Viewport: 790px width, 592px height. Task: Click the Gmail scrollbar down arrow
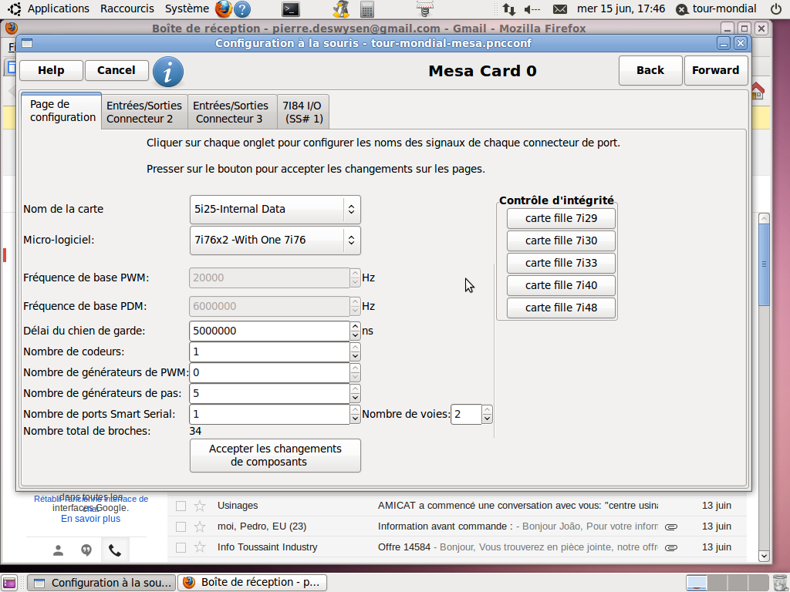(x=765, y=557)
